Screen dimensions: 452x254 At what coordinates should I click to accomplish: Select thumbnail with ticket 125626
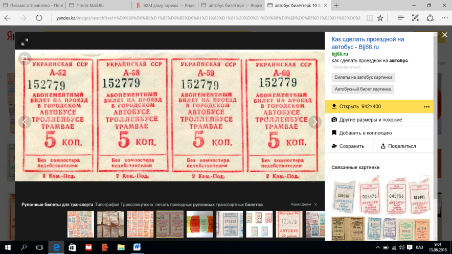pyautogui.click(x=289, y=224)
